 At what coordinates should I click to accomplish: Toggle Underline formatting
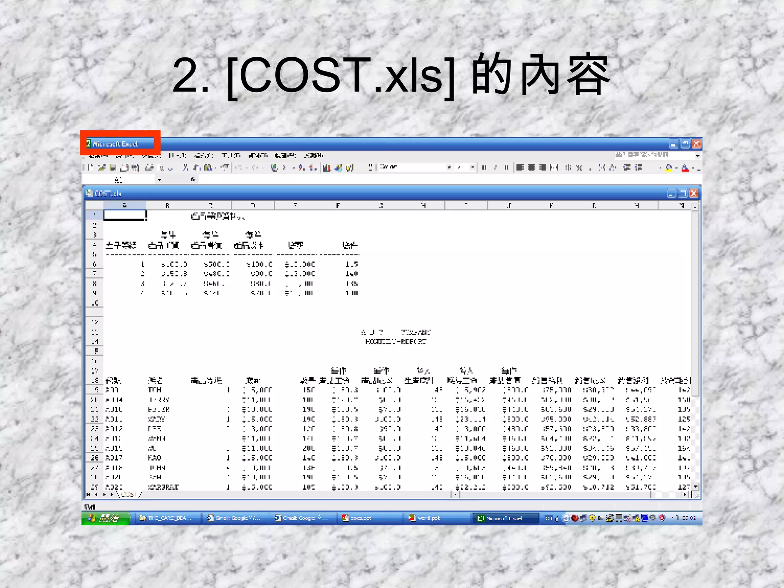tap(506, 167)
